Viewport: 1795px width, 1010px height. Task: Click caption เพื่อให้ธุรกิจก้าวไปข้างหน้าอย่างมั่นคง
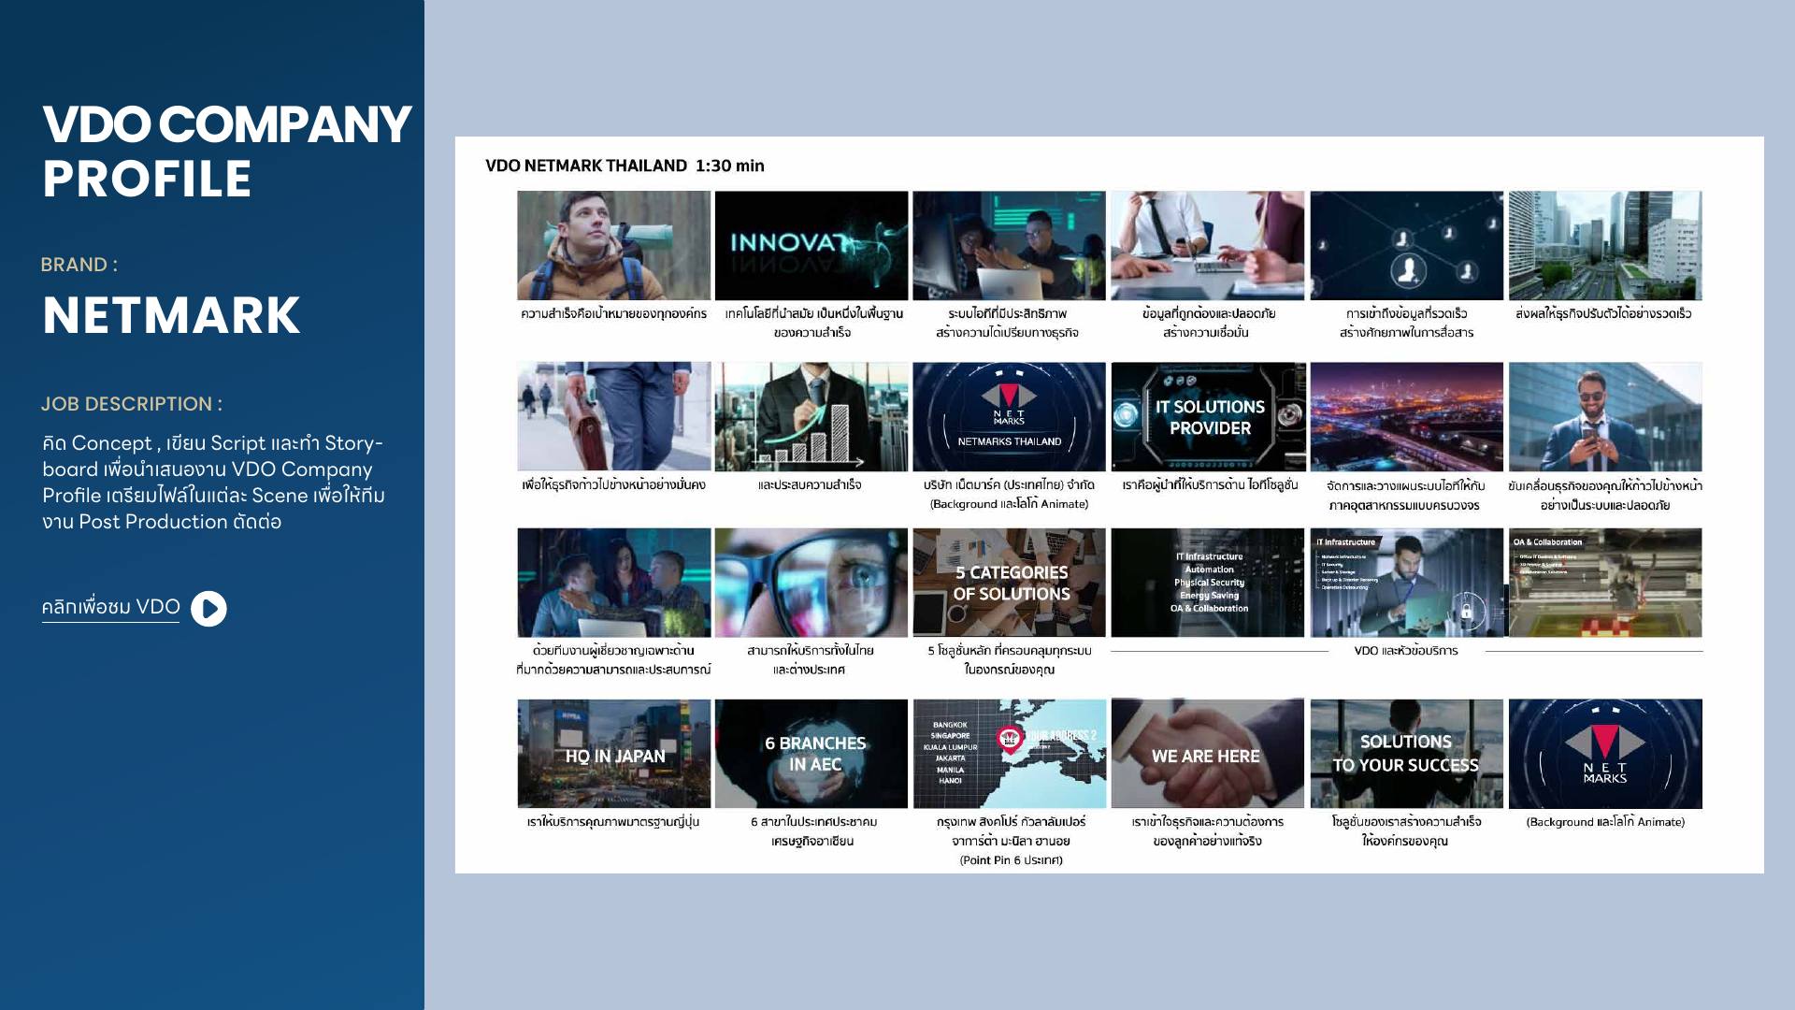pyautogui.click(x=613, y=485)
